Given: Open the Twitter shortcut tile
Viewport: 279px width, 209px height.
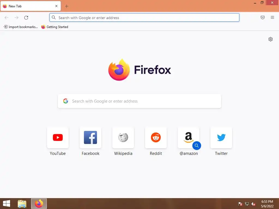Looking at the screenshot, I should (221, 138).
